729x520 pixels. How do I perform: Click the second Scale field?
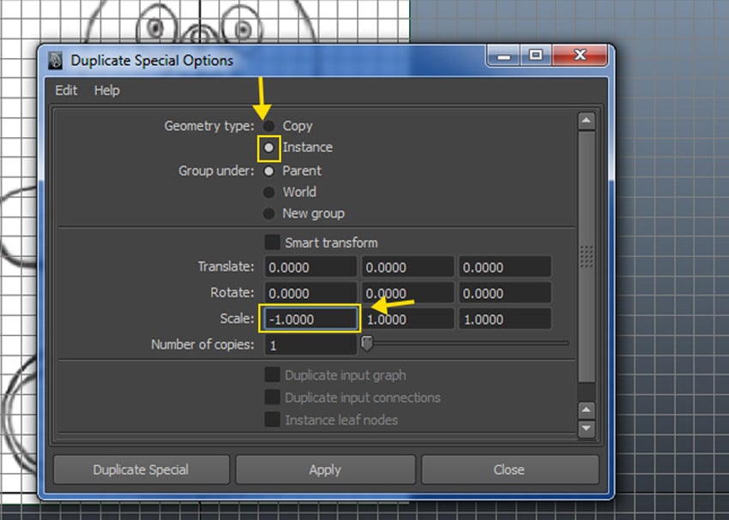click(x=407, y=319)
